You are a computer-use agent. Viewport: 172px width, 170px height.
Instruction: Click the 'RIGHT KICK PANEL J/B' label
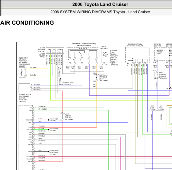click(135, 46)
